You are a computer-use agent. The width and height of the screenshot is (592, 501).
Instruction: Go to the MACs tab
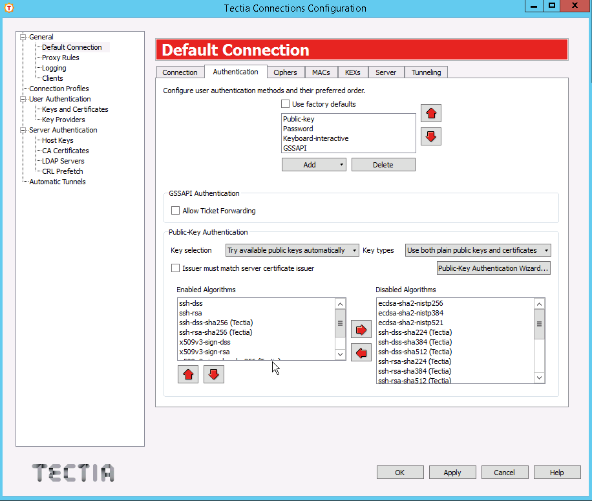[x=321, y=72]
